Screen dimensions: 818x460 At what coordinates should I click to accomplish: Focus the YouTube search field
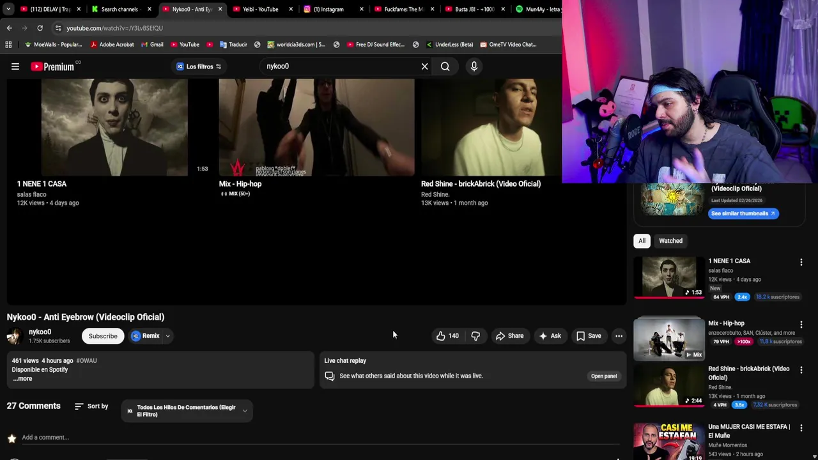pyautogui.click(x=341, y=66)
